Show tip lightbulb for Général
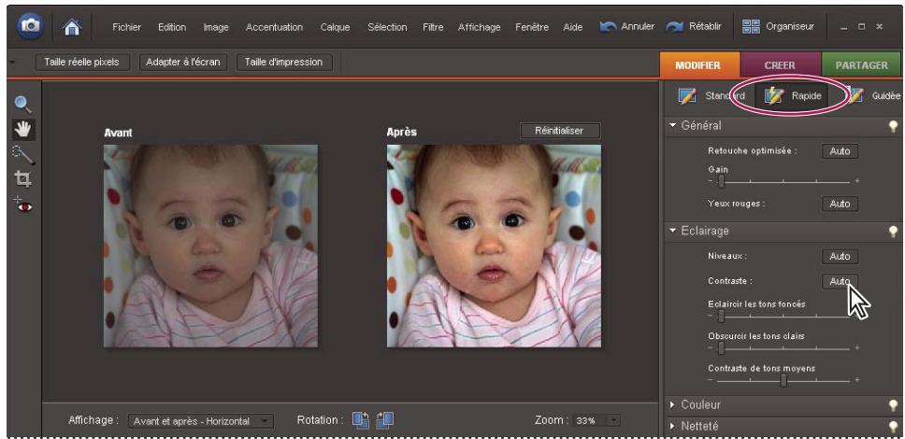The height and width of the screenshot is (439, 905). (x=893, y=126)
